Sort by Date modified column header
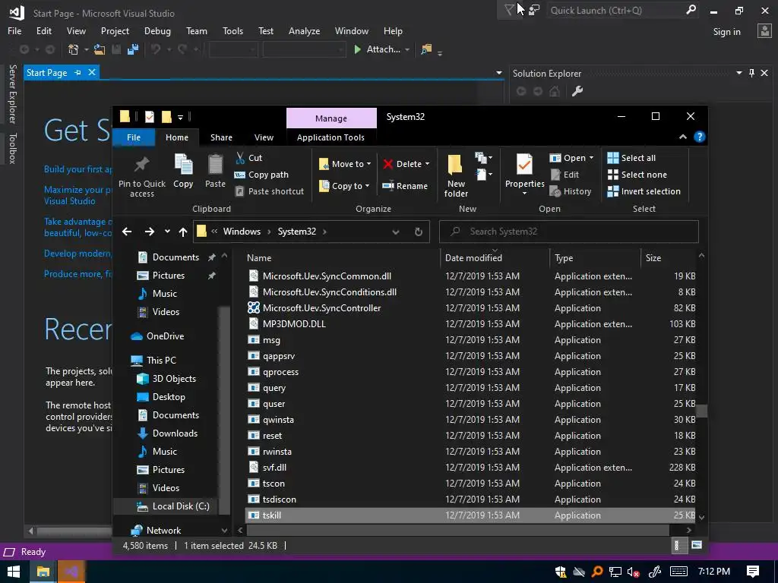The image size is (778, 583). point(494,258)
